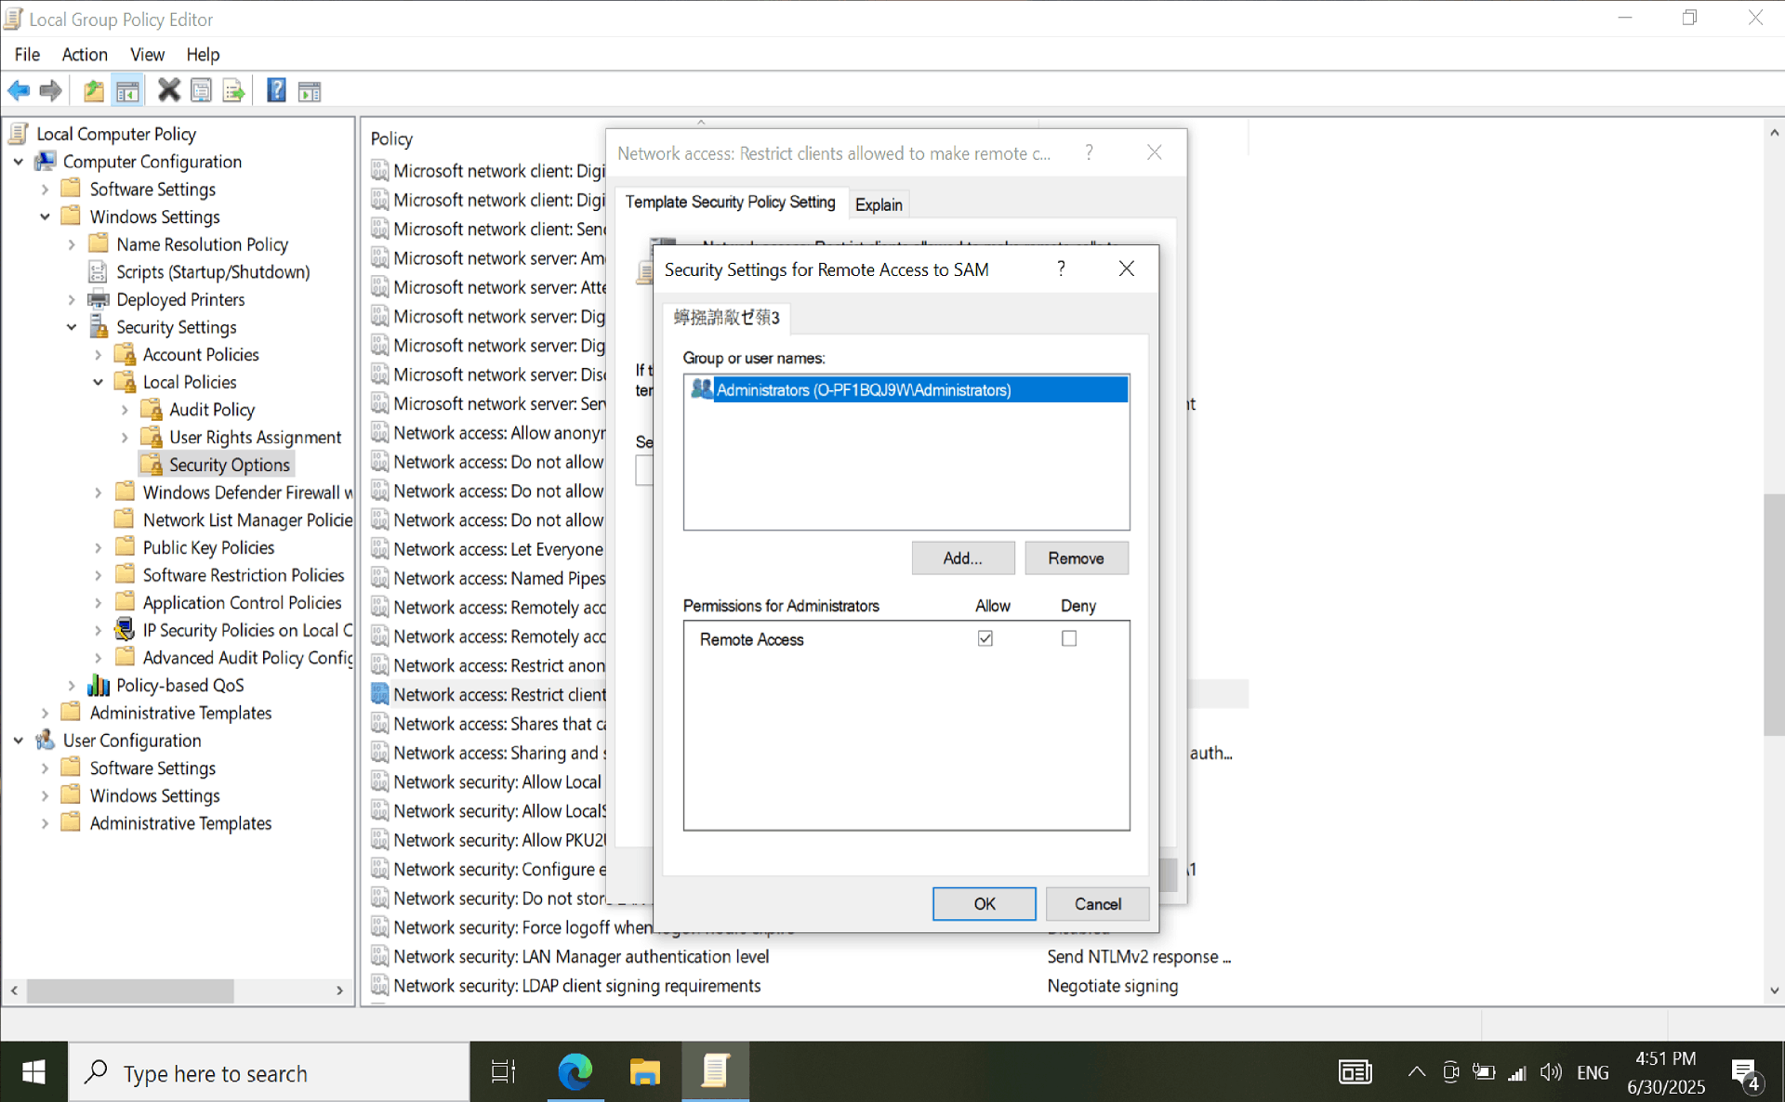Click the Add... button
Screen dimensions: 1785x1102
(962, 558)
